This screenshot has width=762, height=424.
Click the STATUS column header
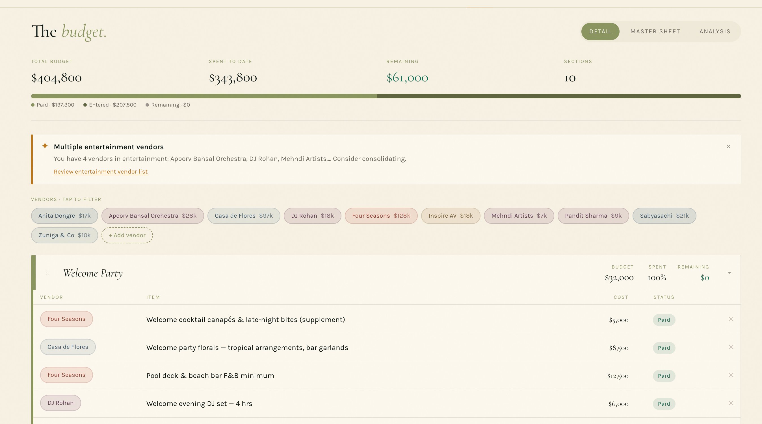pos(664,297)
